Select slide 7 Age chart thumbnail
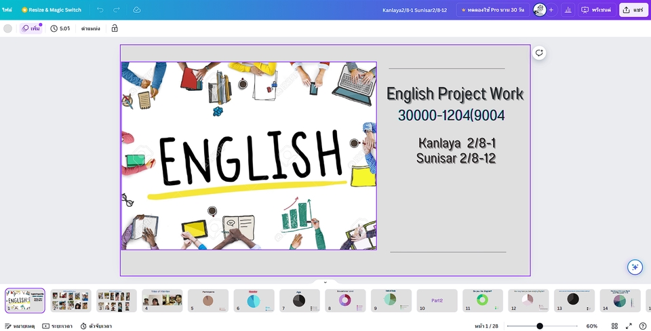The height and width of the screenshot is (331, 651). point(300,300)
